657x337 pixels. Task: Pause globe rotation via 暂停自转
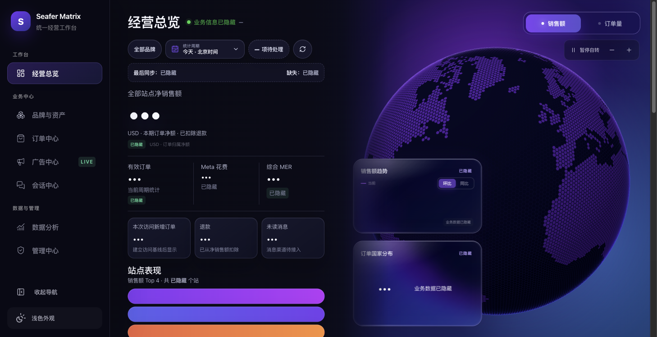click(585, 50)
